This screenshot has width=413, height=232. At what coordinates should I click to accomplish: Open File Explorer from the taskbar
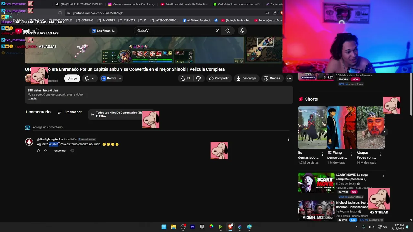pos(173,227)
